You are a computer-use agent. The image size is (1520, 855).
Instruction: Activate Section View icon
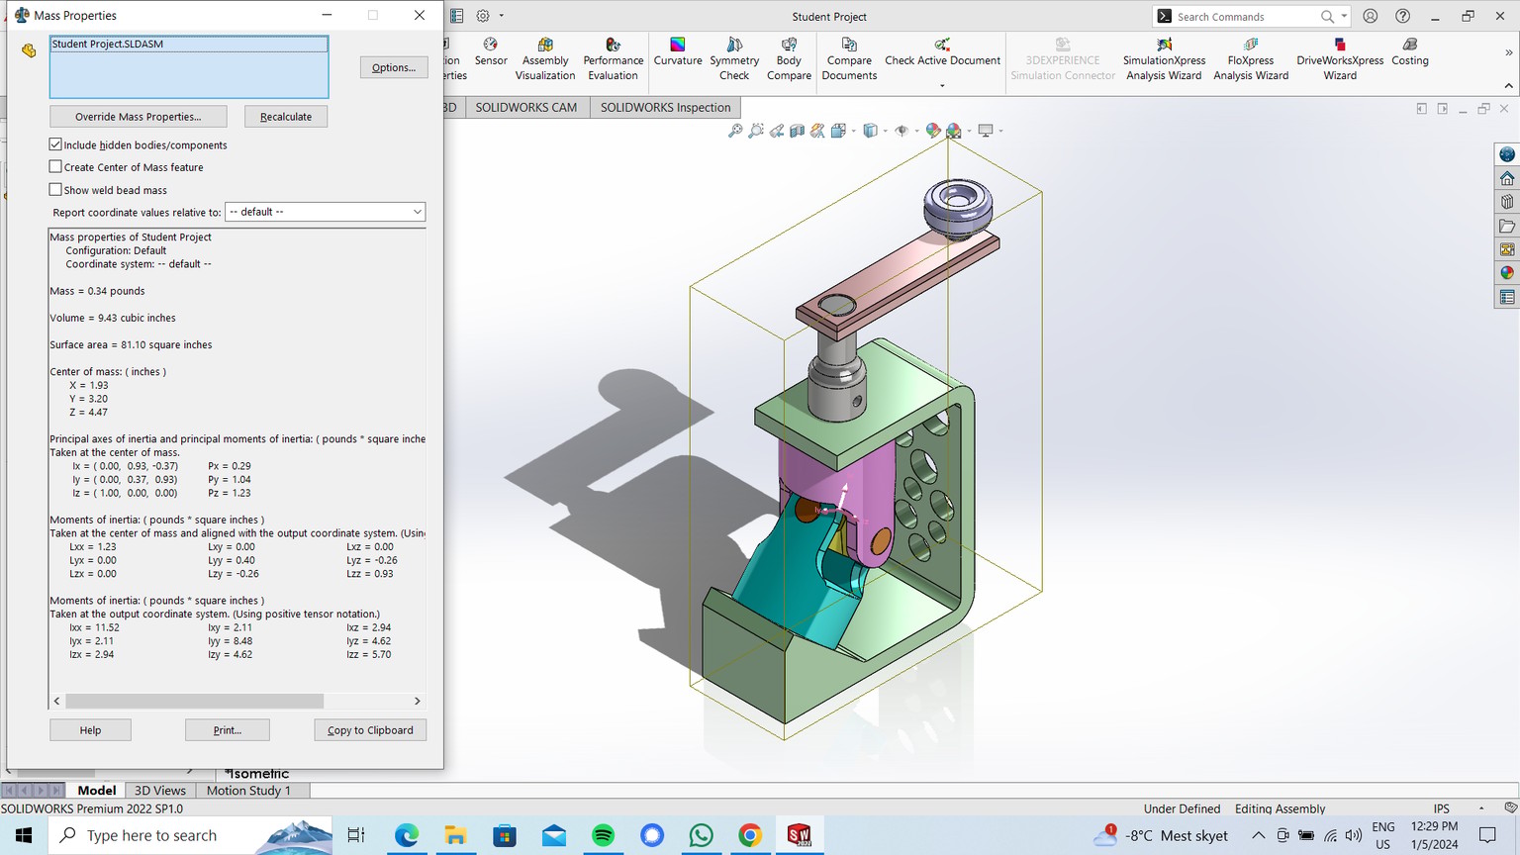[797, 131]
